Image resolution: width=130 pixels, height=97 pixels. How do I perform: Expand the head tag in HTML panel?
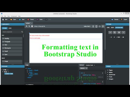click(x=27, y=70)
